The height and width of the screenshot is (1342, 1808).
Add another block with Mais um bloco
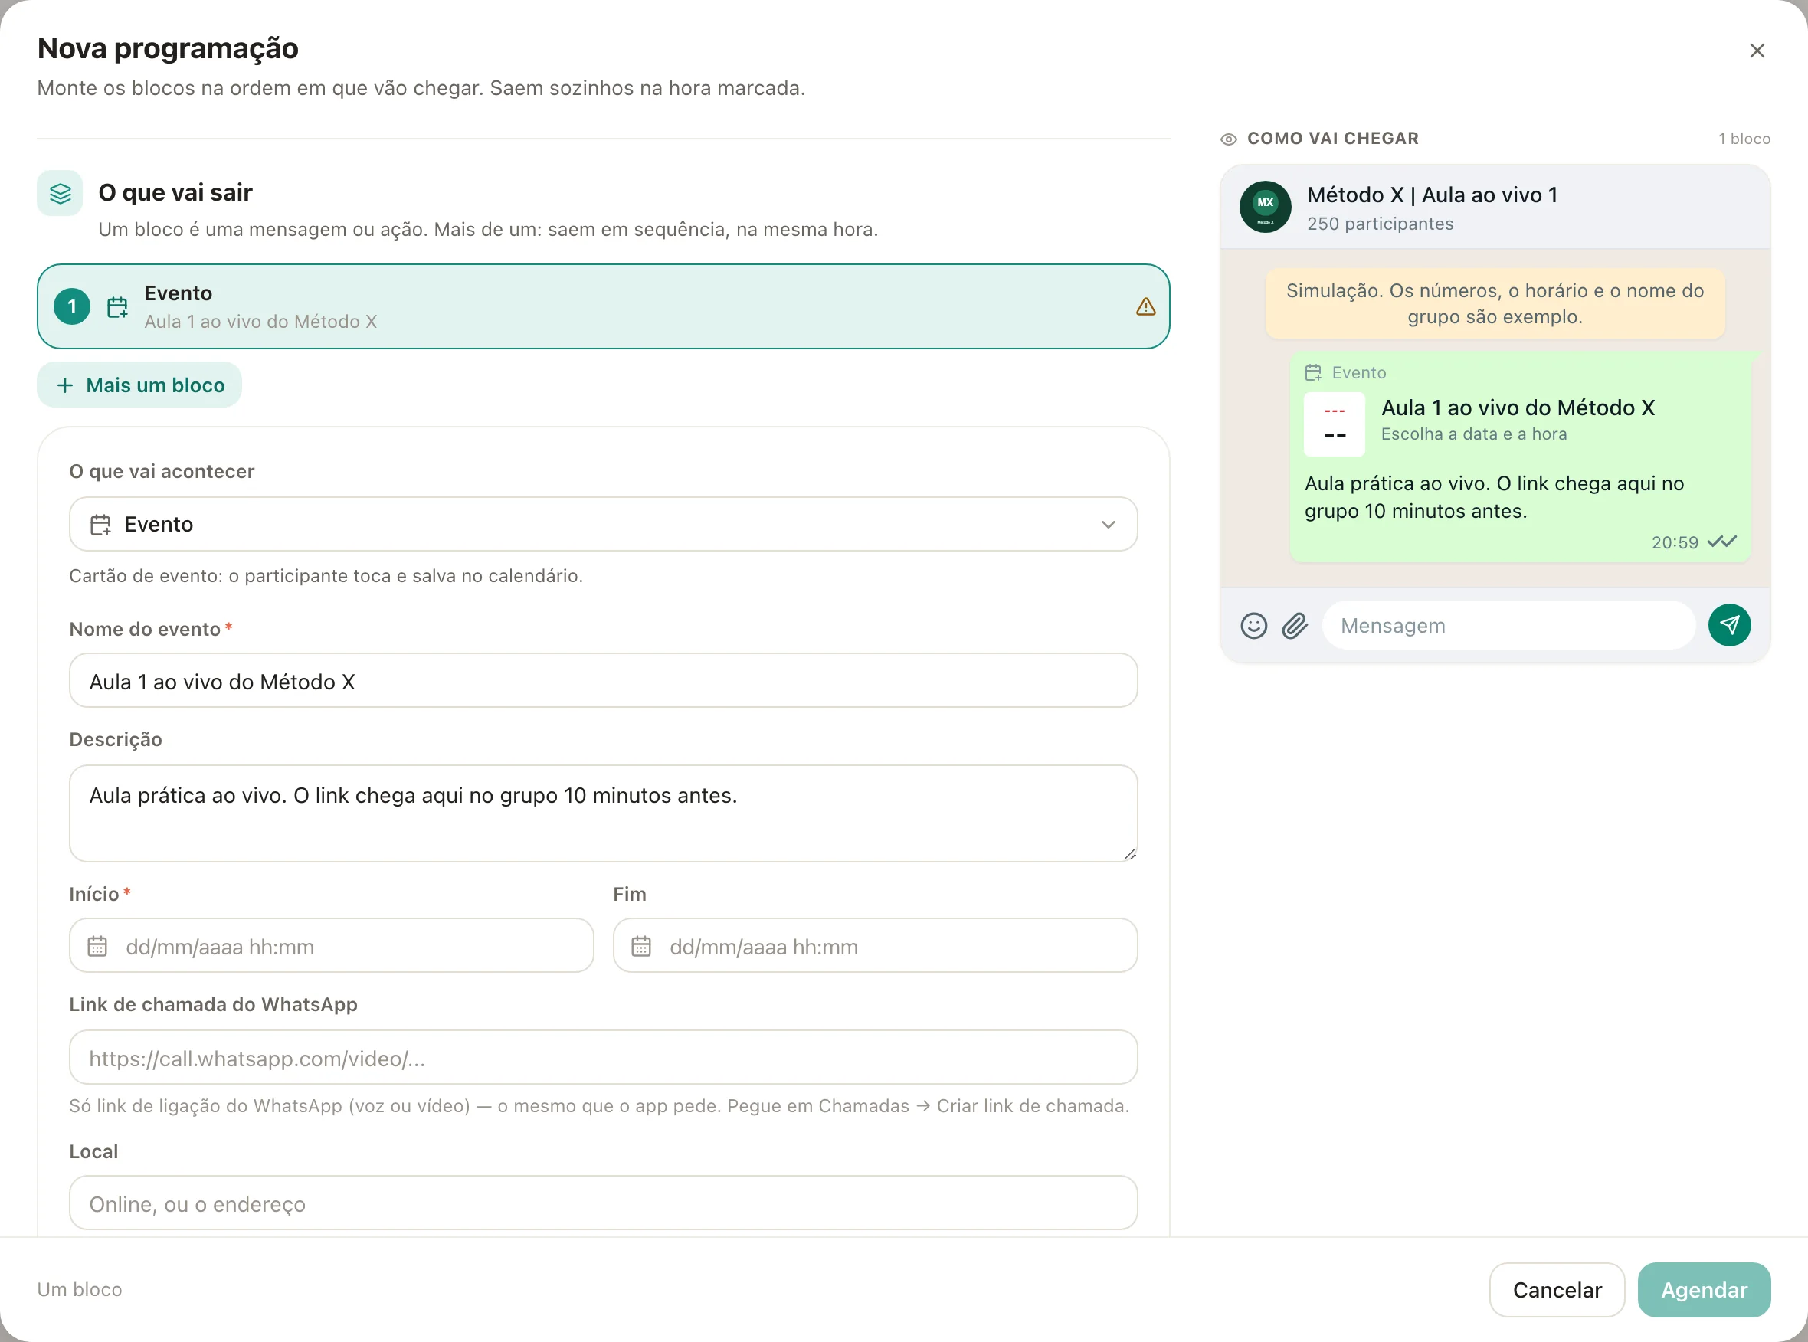click(139, 385)
